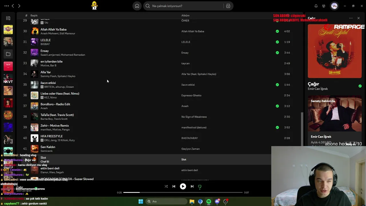The width and height of the screenshot is (366, 206).
Task: Open Emir Can İğrek artist link
Action: tap(318, 89)
